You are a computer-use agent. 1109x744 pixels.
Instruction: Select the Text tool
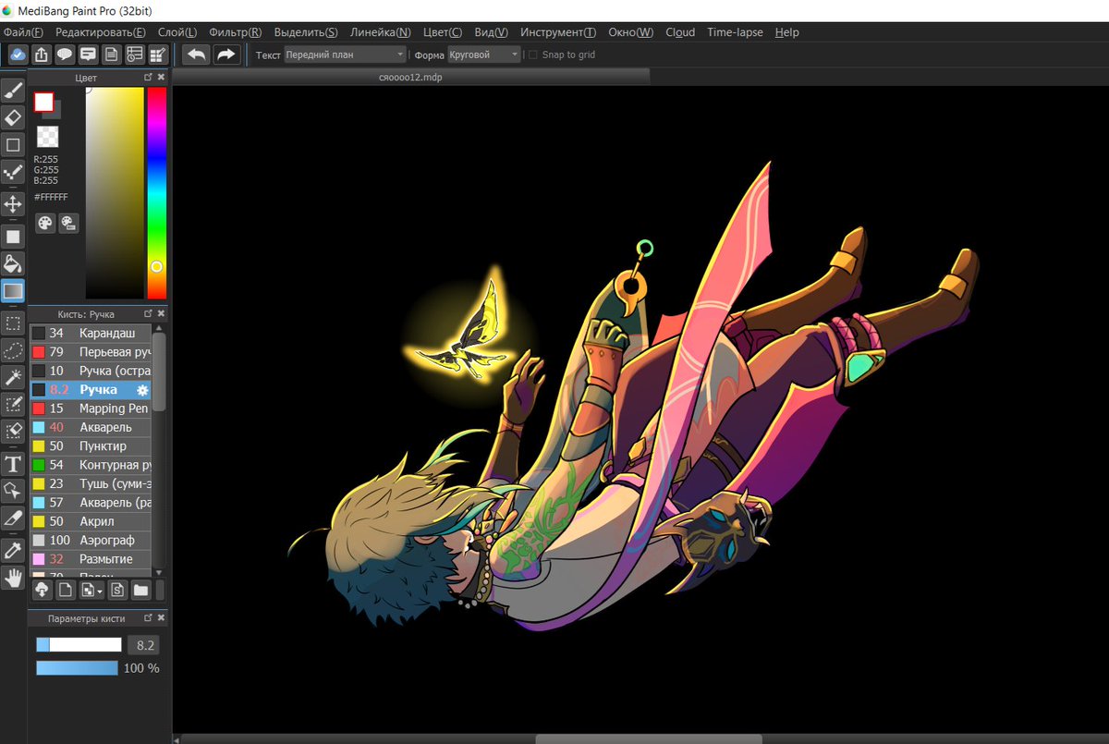[x=13, y=463]
